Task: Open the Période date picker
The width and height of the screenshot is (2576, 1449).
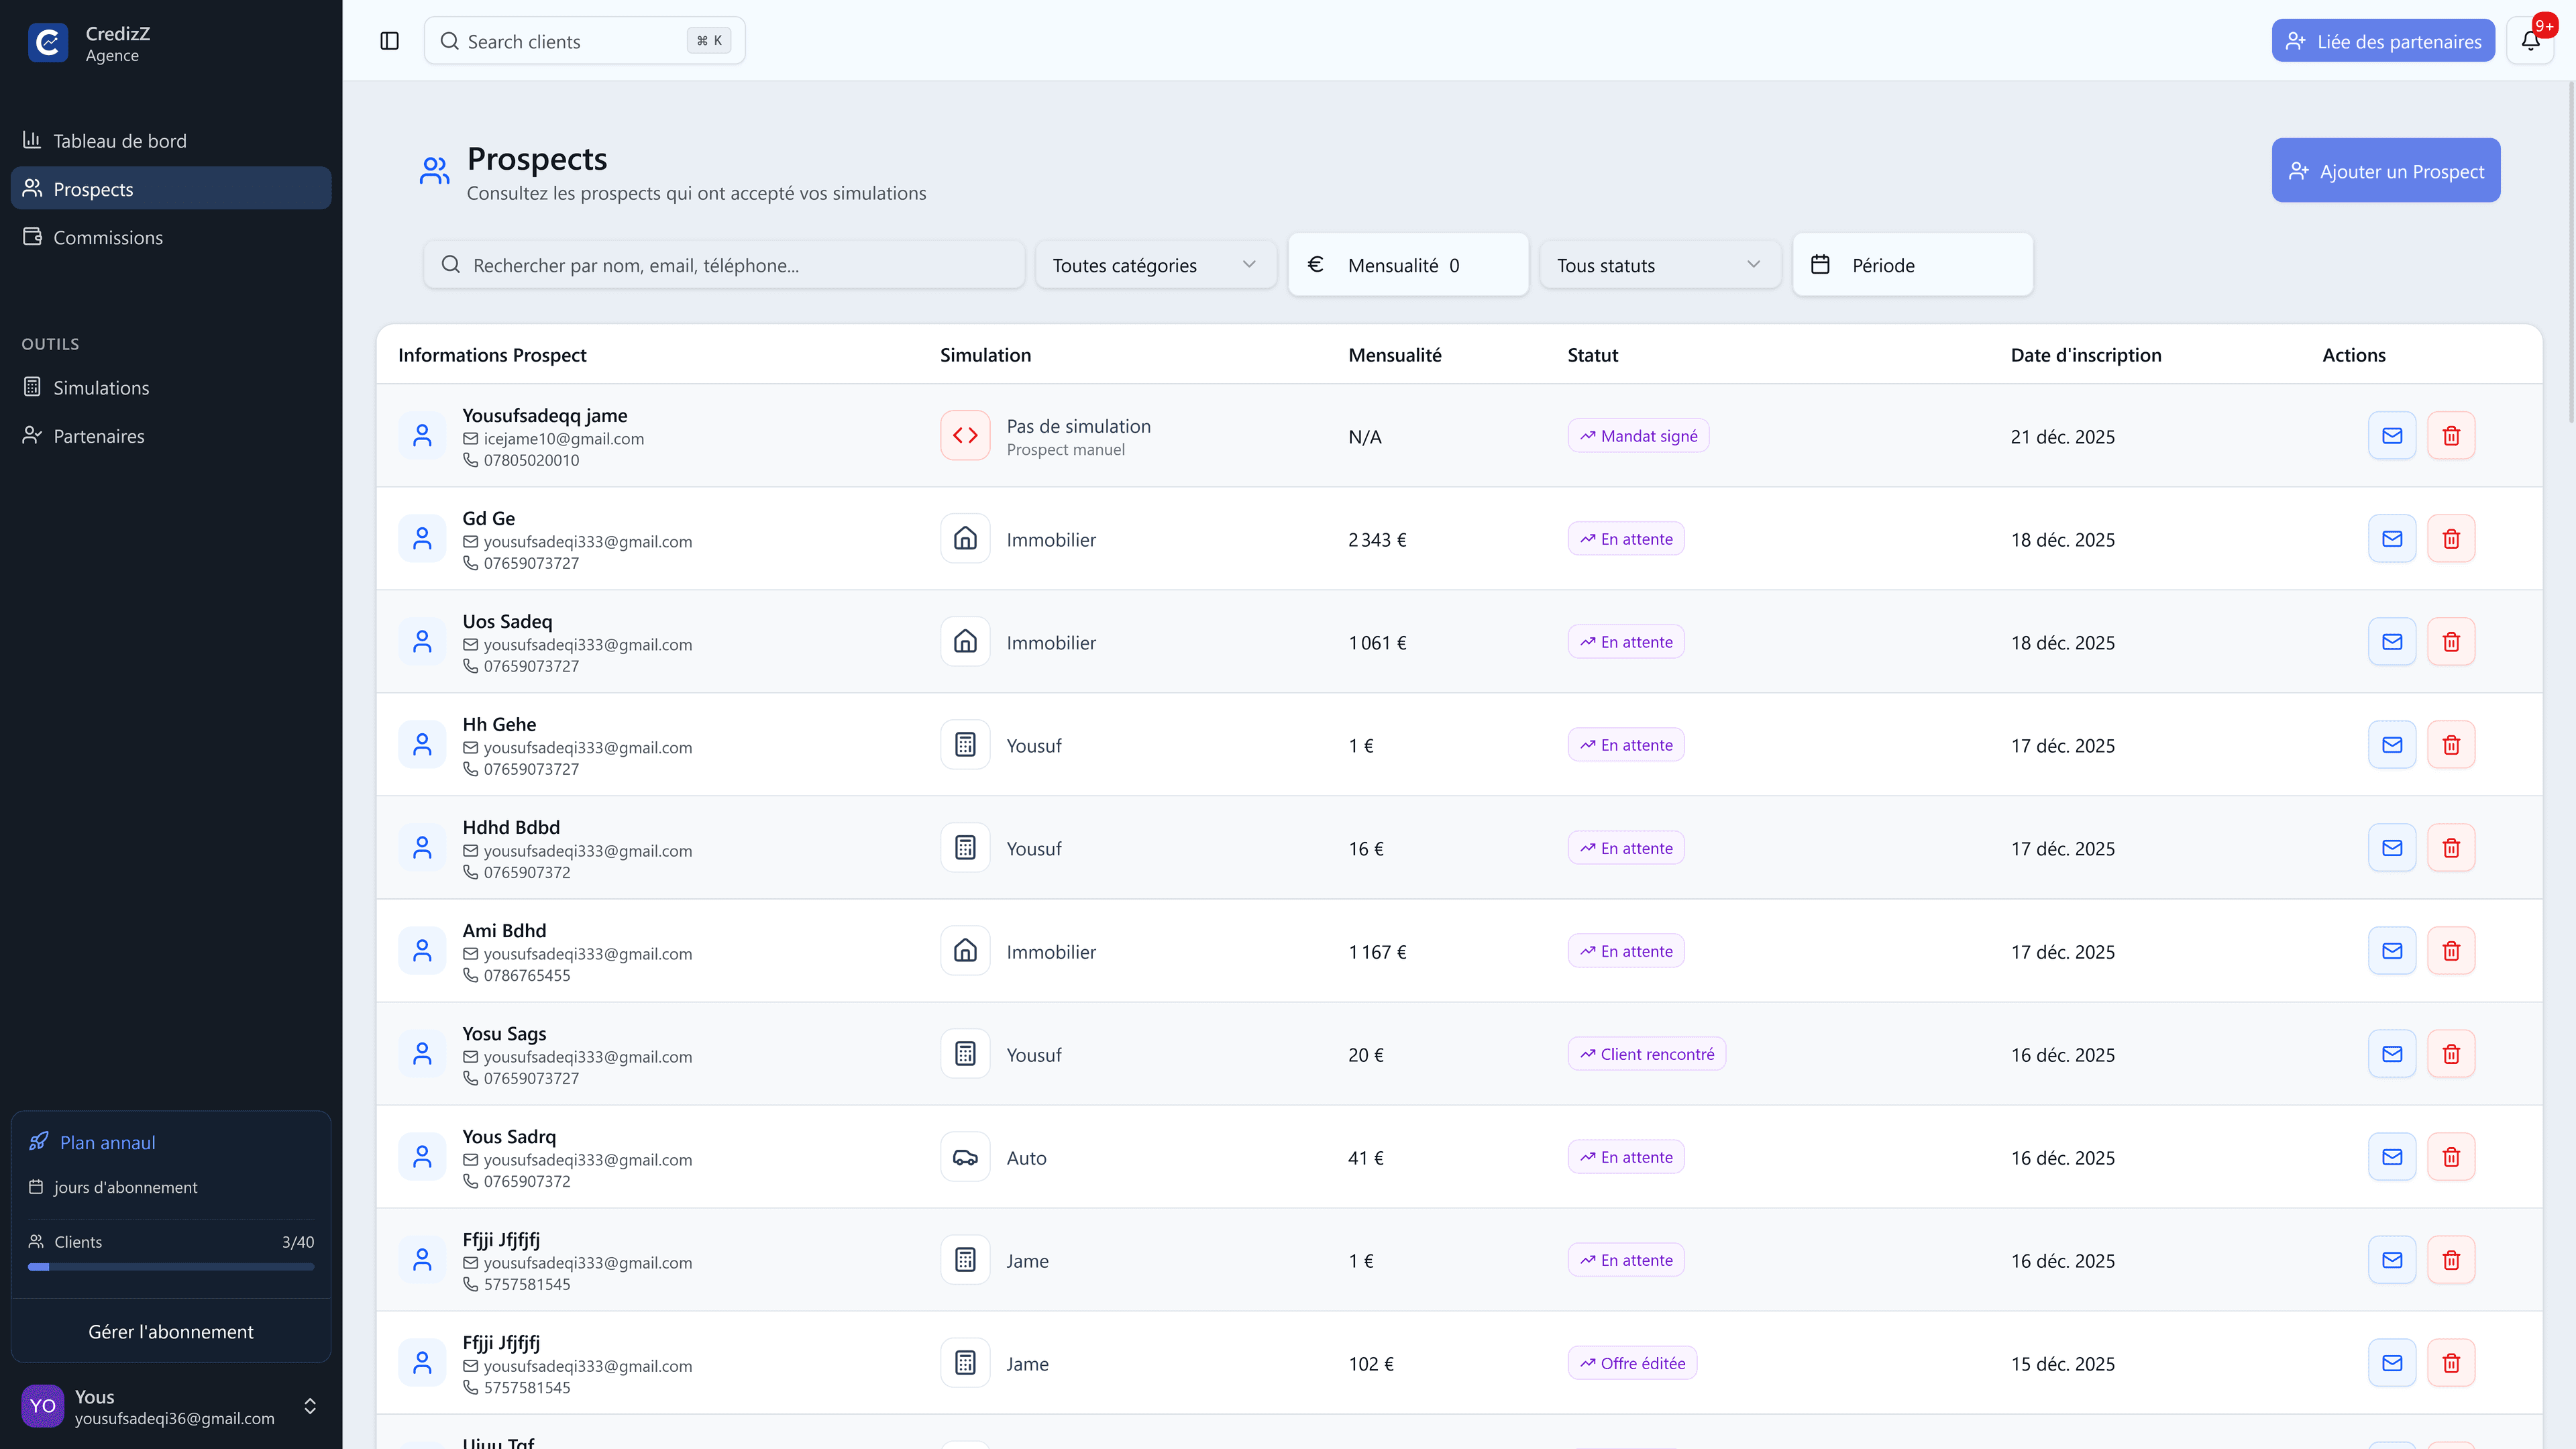Action: pos(1912,265)
